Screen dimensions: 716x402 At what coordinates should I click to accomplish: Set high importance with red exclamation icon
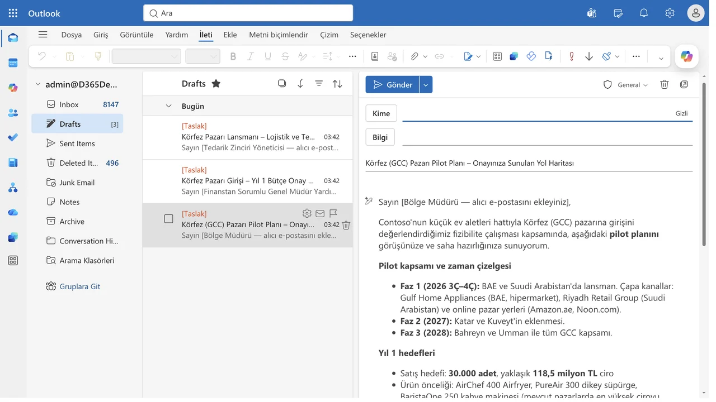(x=571, y=56)
